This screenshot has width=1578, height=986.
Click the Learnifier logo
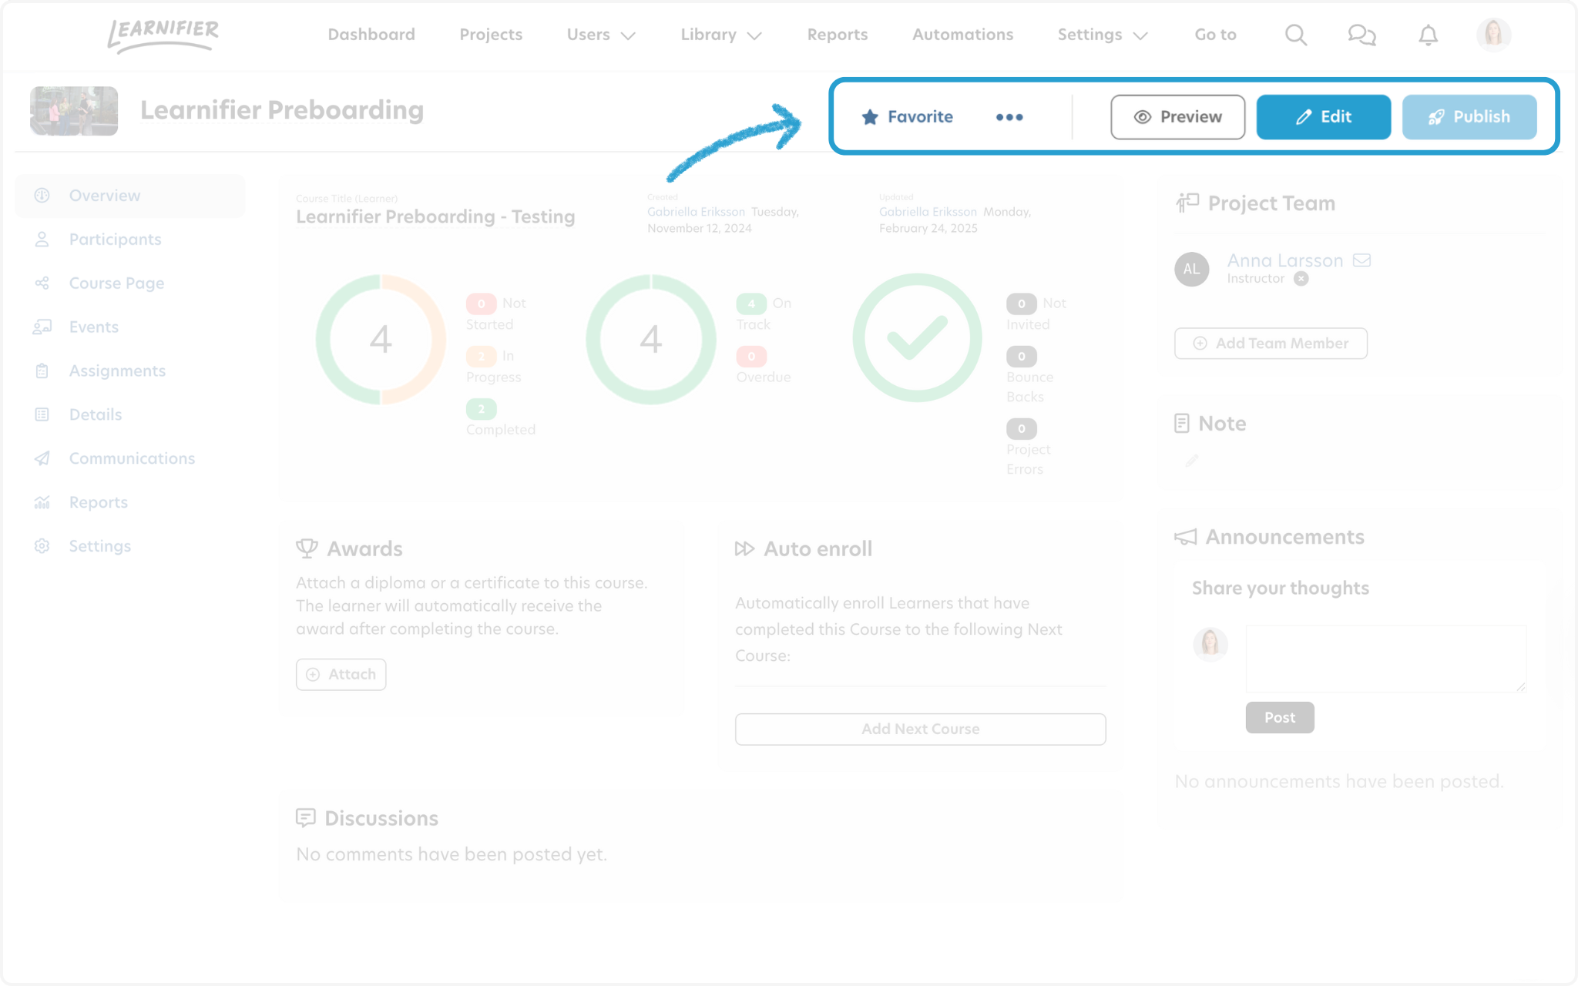(x=163, y=35)
